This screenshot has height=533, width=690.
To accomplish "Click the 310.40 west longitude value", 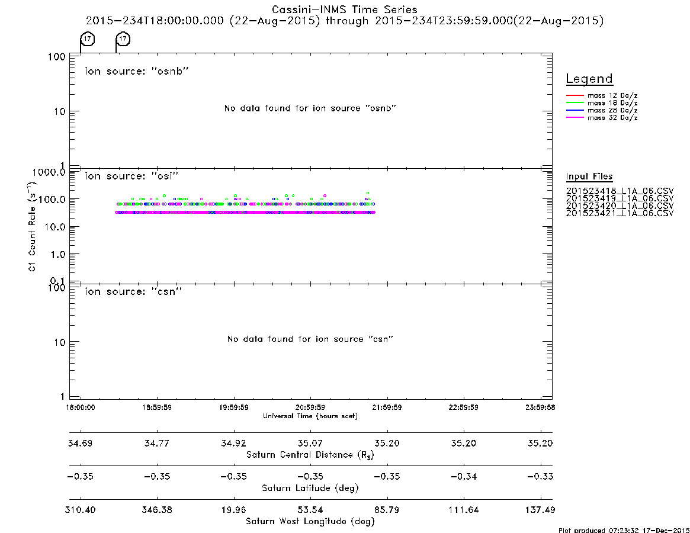I will (x=80, y=510).
